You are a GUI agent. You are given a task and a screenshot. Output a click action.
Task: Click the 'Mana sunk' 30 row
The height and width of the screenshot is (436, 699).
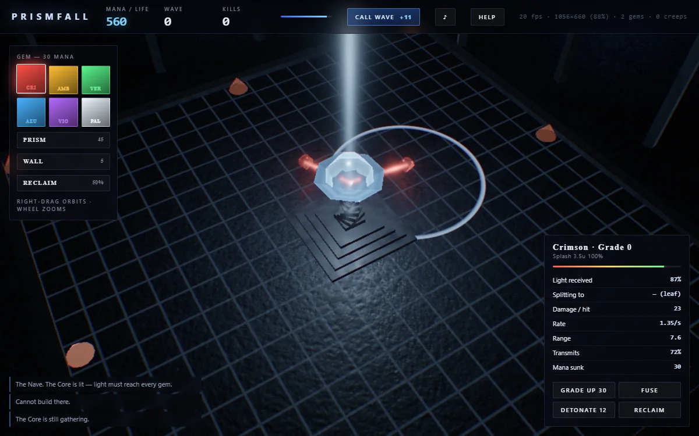pyautogui.click(x=617, y=367)
